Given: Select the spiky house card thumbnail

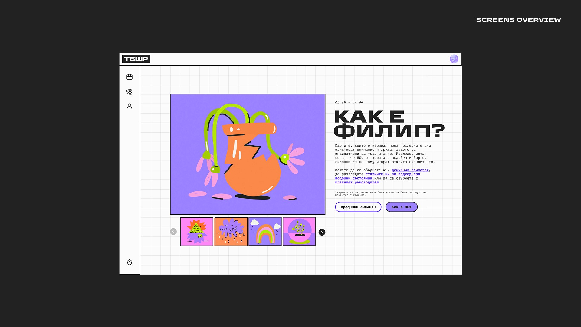Looking at the screenshot, I should 197,232.
